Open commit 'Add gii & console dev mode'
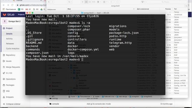Viewport: 192px width, 108px height. 99,104
